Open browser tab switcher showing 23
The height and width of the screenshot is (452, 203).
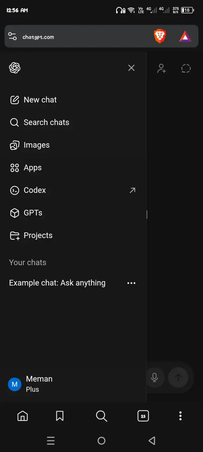coord(143,416)
